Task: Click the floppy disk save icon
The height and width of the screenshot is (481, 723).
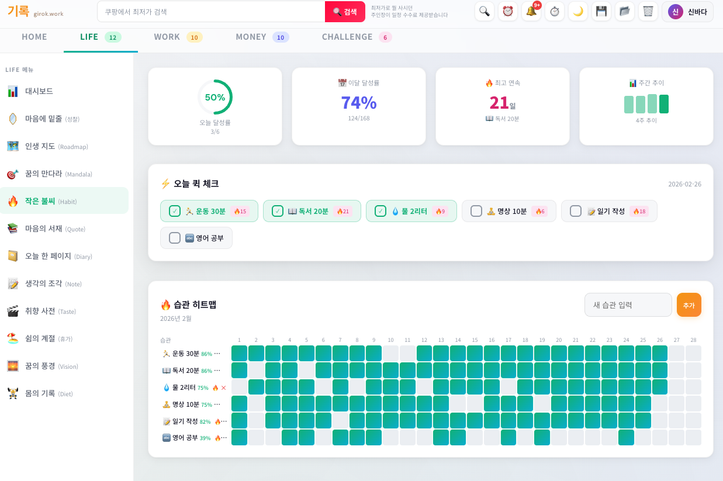Action: pyautogui.click(x=601, y=11)
